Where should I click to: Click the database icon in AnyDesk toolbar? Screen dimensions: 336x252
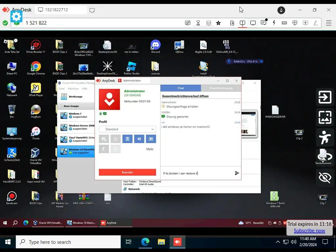pyautogui.click(x=208, y=23)
